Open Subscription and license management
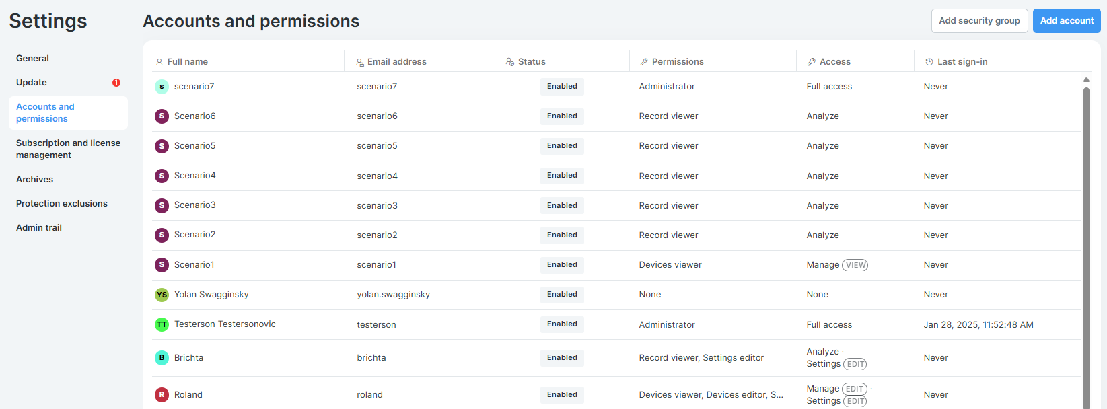This screenshot has width=1107, height=409. 68,149
